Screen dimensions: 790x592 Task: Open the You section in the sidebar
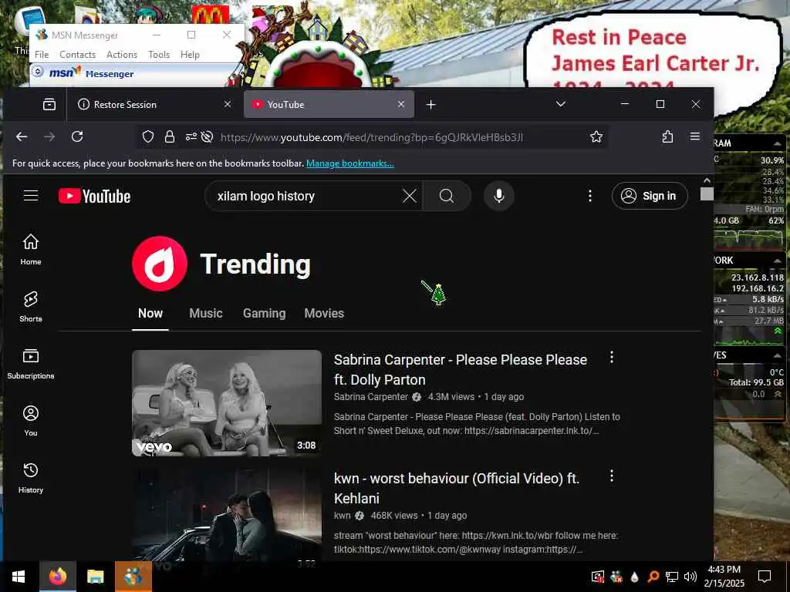(x=31, y=421)
